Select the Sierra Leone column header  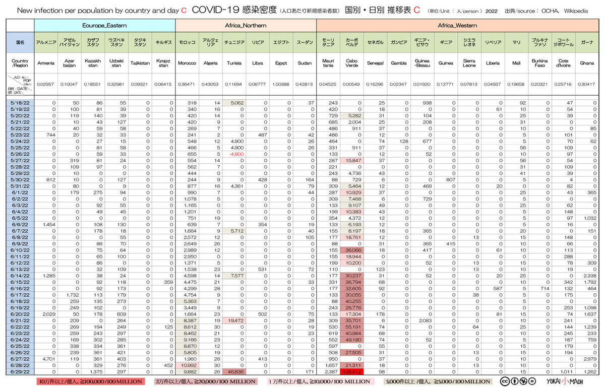click(x=469, y=63)
